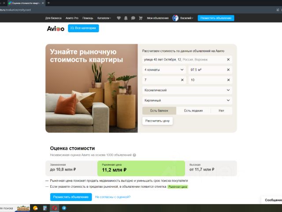This screenshot has height=212, width=282.
Task: Open favorites heart icon in header
Action: pos(119,18)
